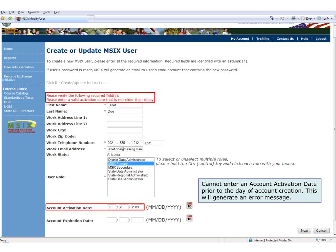The image size is (336, 252).
Task: Open the MERC external link
Action: [8, 102]
